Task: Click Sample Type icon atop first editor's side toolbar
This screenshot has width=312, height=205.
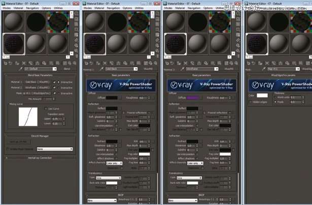Action: (77, 14)
